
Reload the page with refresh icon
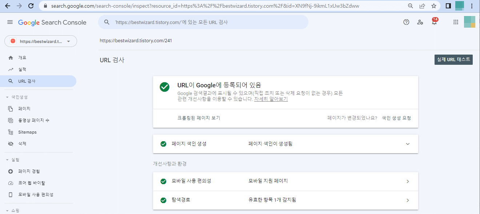point(31,6)
